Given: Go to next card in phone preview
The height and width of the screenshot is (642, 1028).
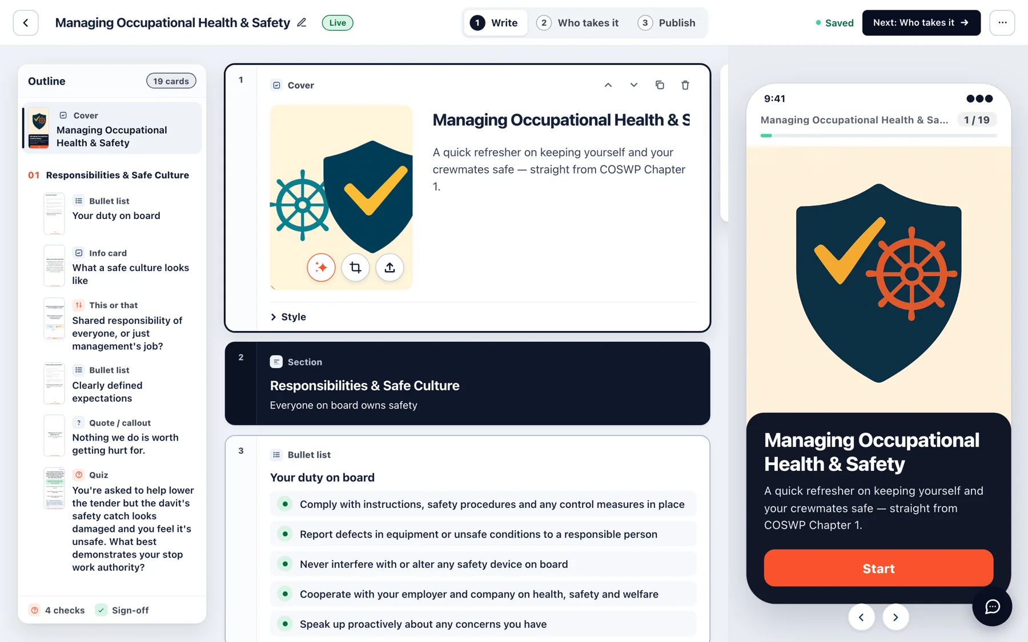Looking at the screenshot, I should [x=896, y=617].
